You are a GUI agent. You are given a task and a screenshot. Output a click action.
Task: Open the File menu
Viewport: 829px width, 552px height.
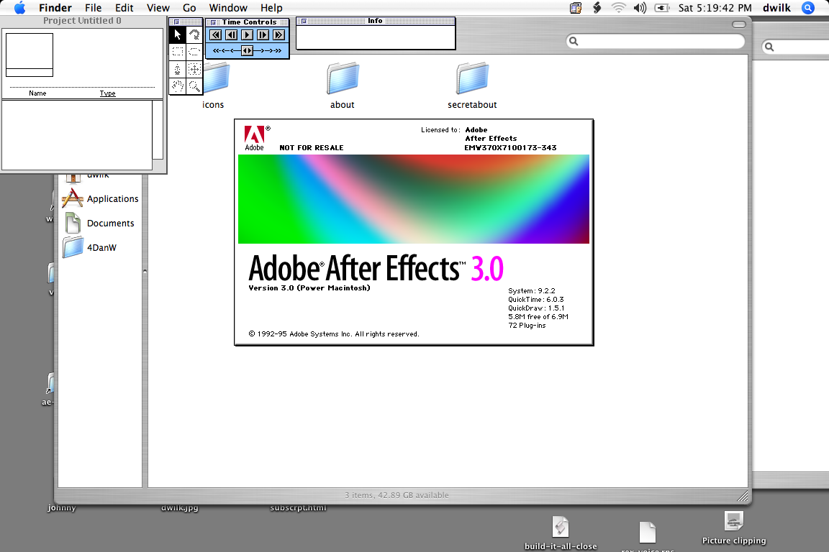pos(93,8)
